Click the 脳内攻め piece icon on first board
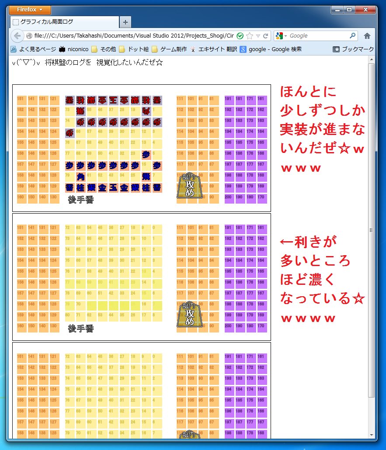 pos(189,185)
